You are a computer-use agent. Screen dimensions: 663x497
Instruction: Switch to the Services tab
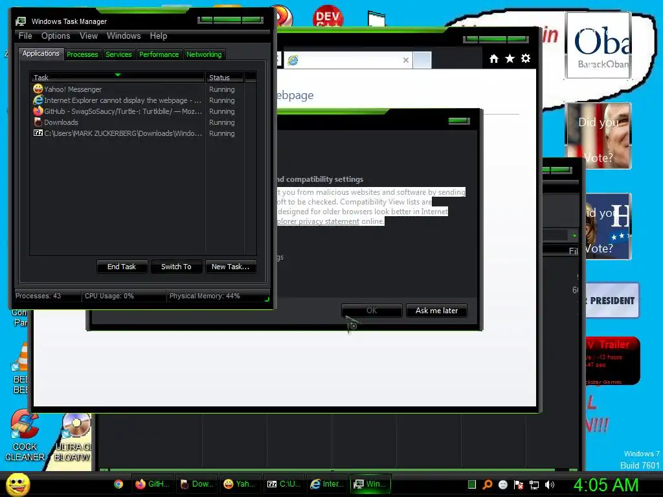click(118, 54)
